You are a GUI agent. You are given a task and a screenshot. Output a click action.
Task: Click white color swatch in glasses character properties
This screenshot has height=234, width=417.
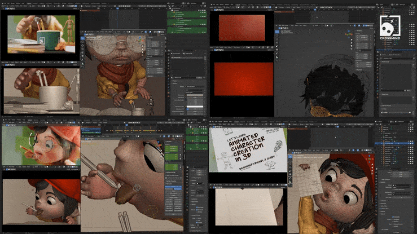click(x=195, y=107)
